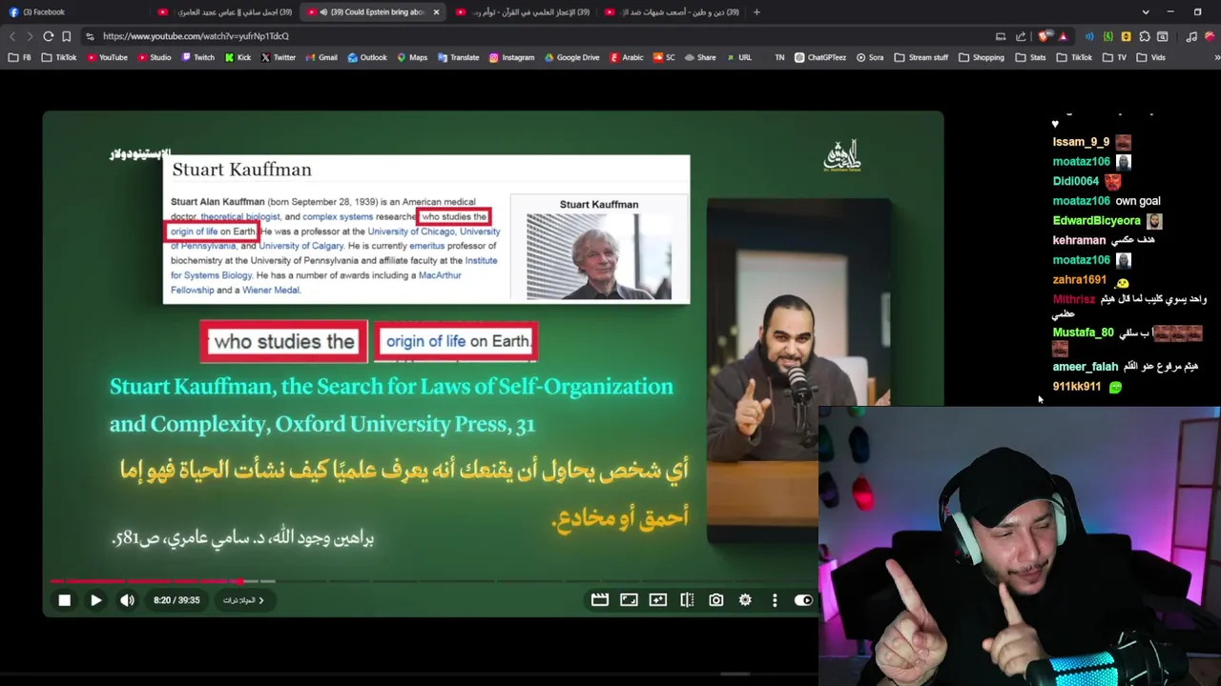Open the Kick bookmark
The image size is (1221, 686).
(x=238, y=57)
